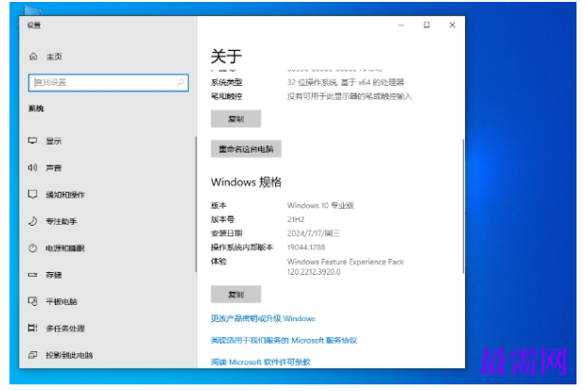Click 复制 button under device specifications
Viewport: 585px width, 391px height.
tap(235, 119)
